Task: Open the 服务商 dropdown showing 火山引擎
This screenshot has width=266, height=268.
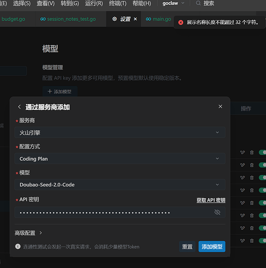Action: point(120,132)
